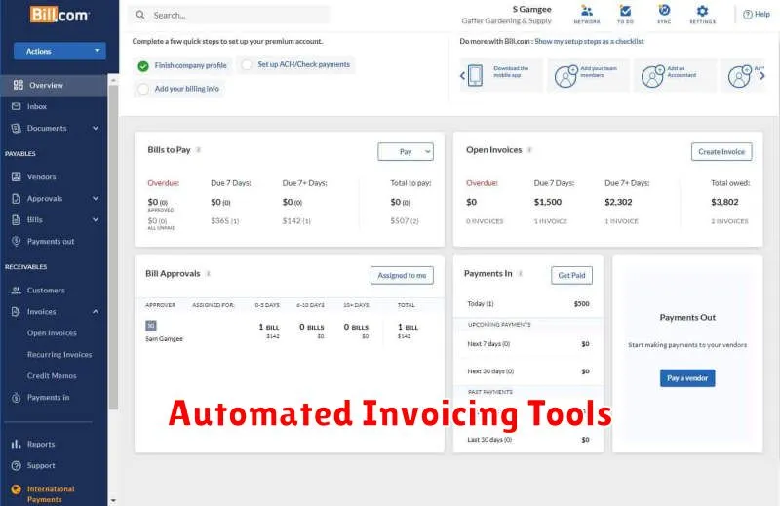Click the Add your team members card
Viewport: 780px width, 506px height.
(x=589, y=75)
